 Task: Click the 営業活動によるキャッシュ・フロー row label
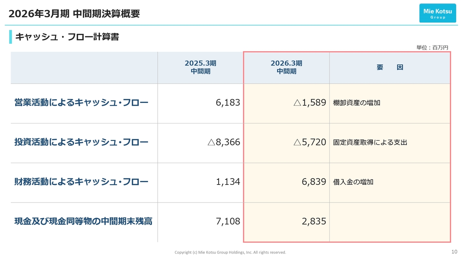[81, 103]
